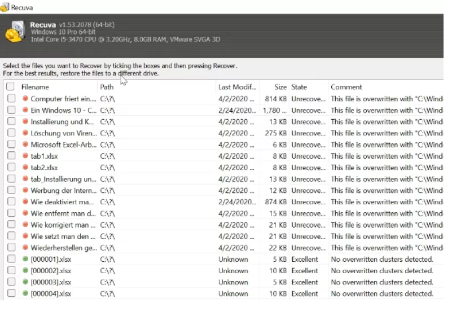The width and height of the screenshot is (452, 311).
Task: Tick checkbox for Ein Windows 10 file
Action: click(11, 110)
